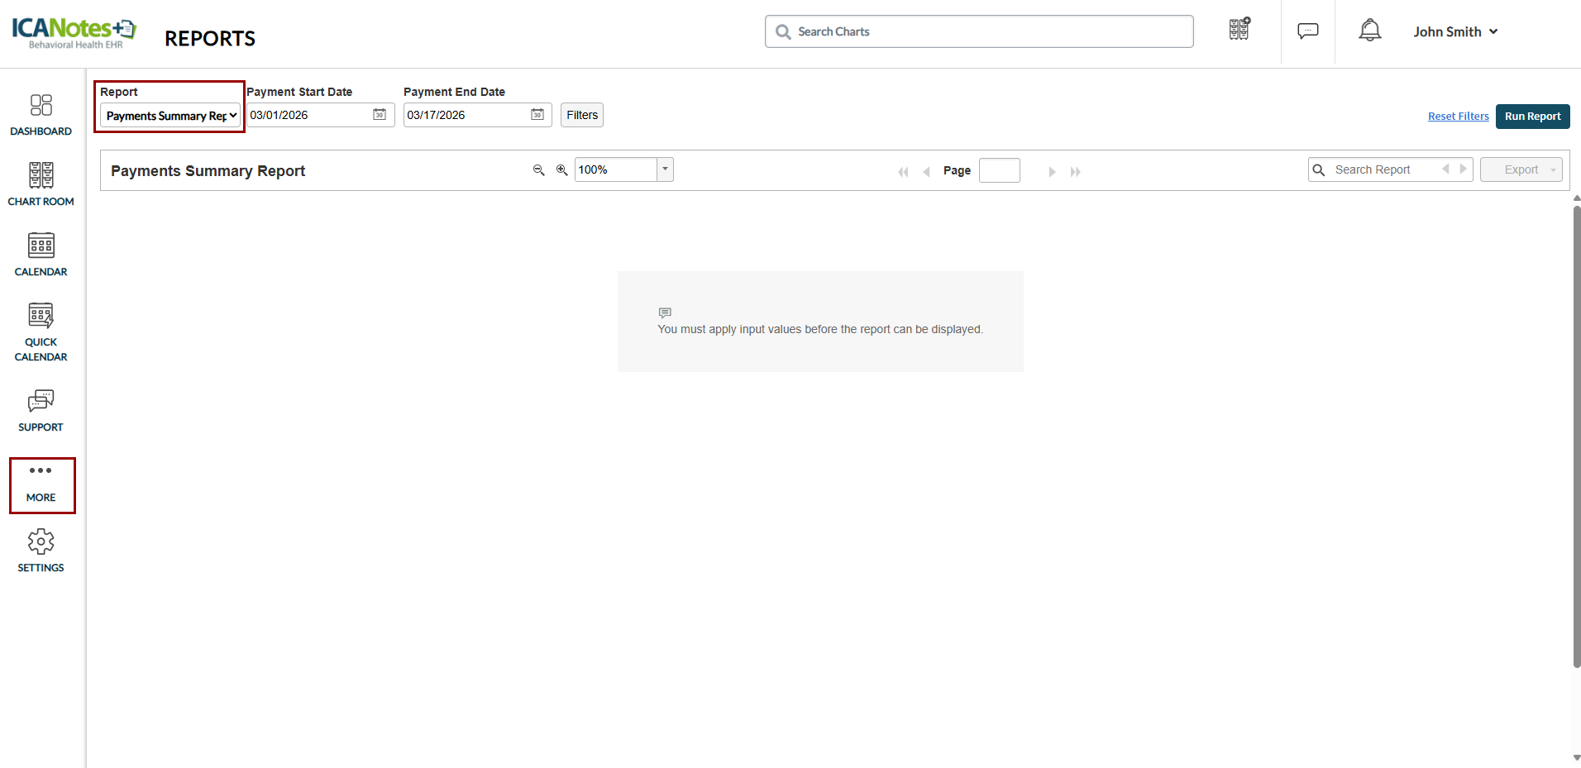Open the Quick Calendar
This screenshot has height=768, width=1581.
(x=41, y=332)
